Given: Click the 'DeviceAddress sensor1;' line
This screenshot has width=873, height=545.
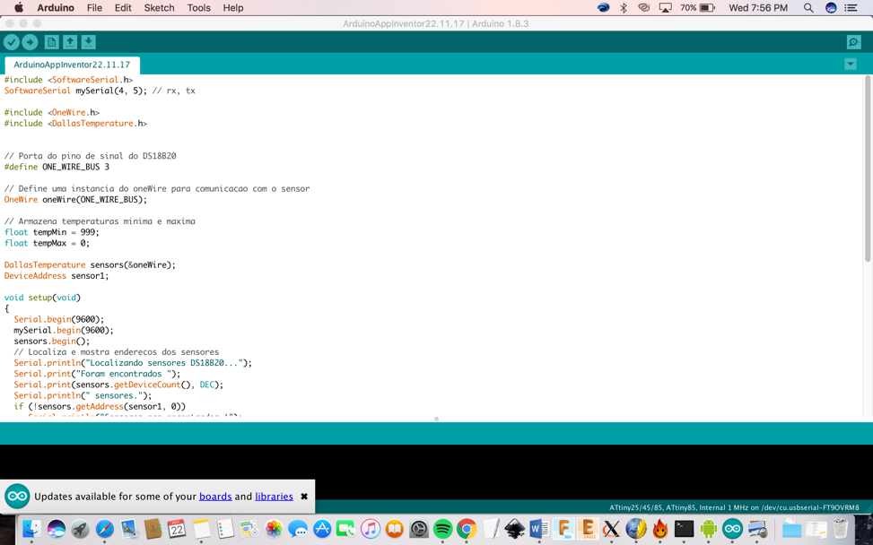Looking at the screenshot, I should click(57, 276).
